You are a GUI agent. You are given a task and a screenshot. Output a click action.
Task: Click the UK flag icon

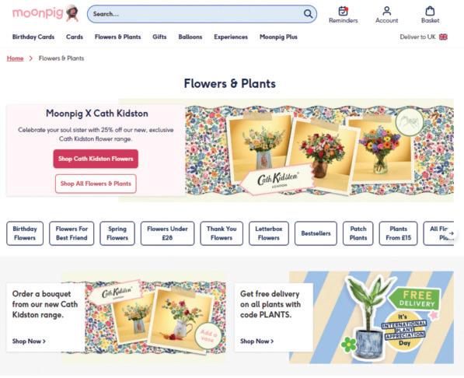[443, 37]
